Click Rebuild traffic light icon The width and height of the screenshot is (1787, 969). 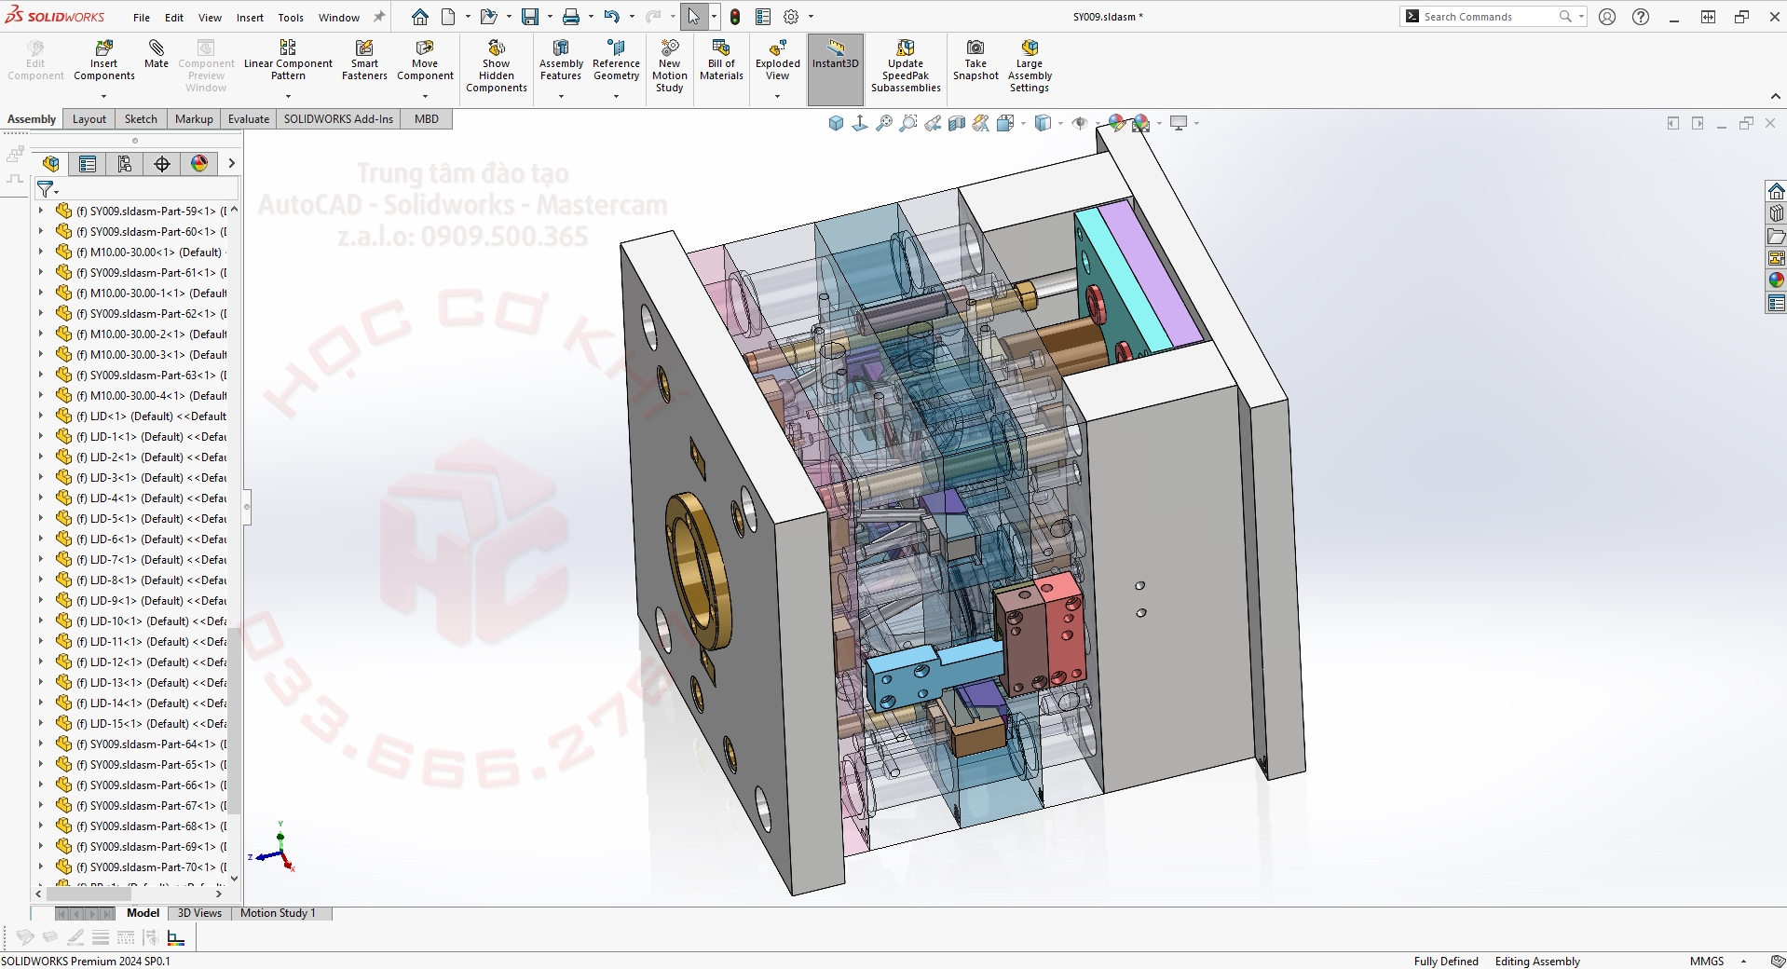[735, 17]
